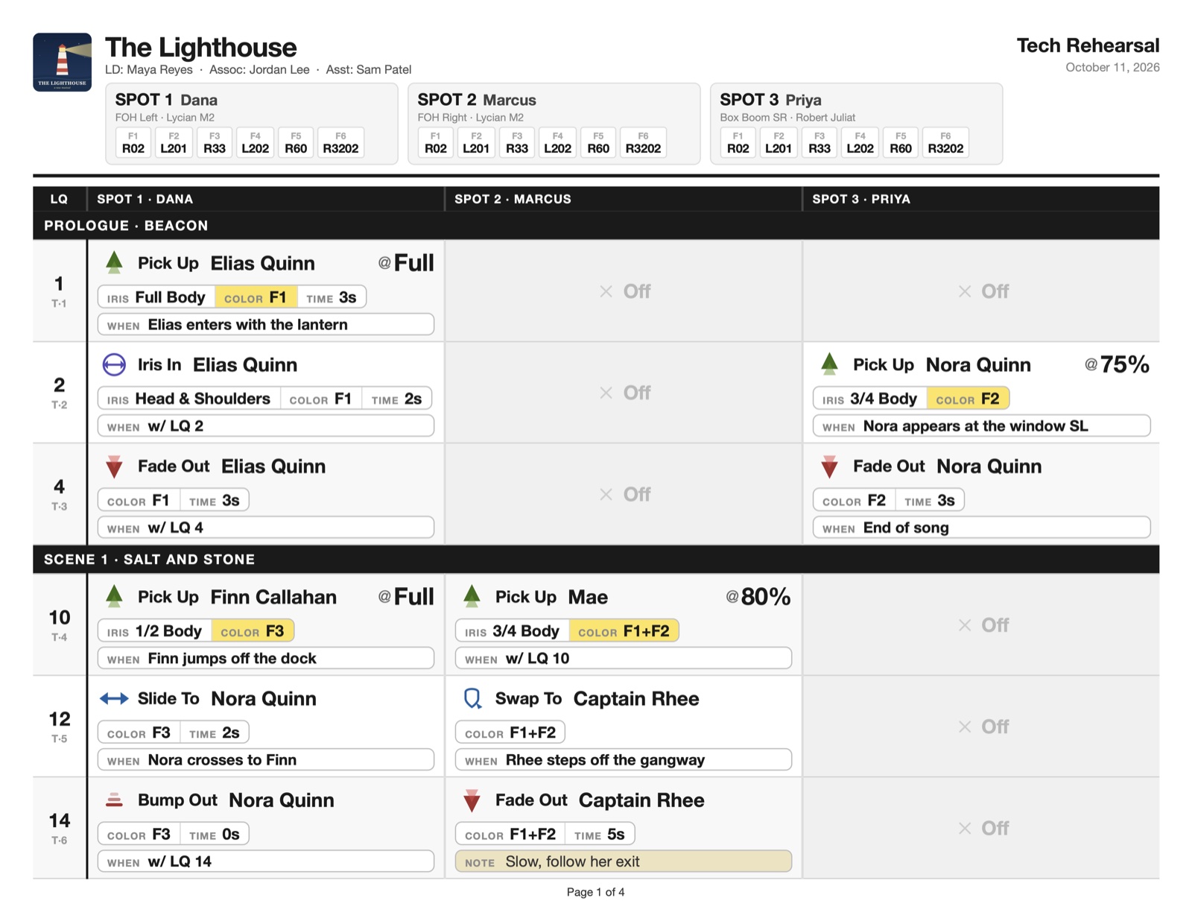
Task: Click Spot 2 Marcus F6 R3202 color frame
Action: point(643,142)
